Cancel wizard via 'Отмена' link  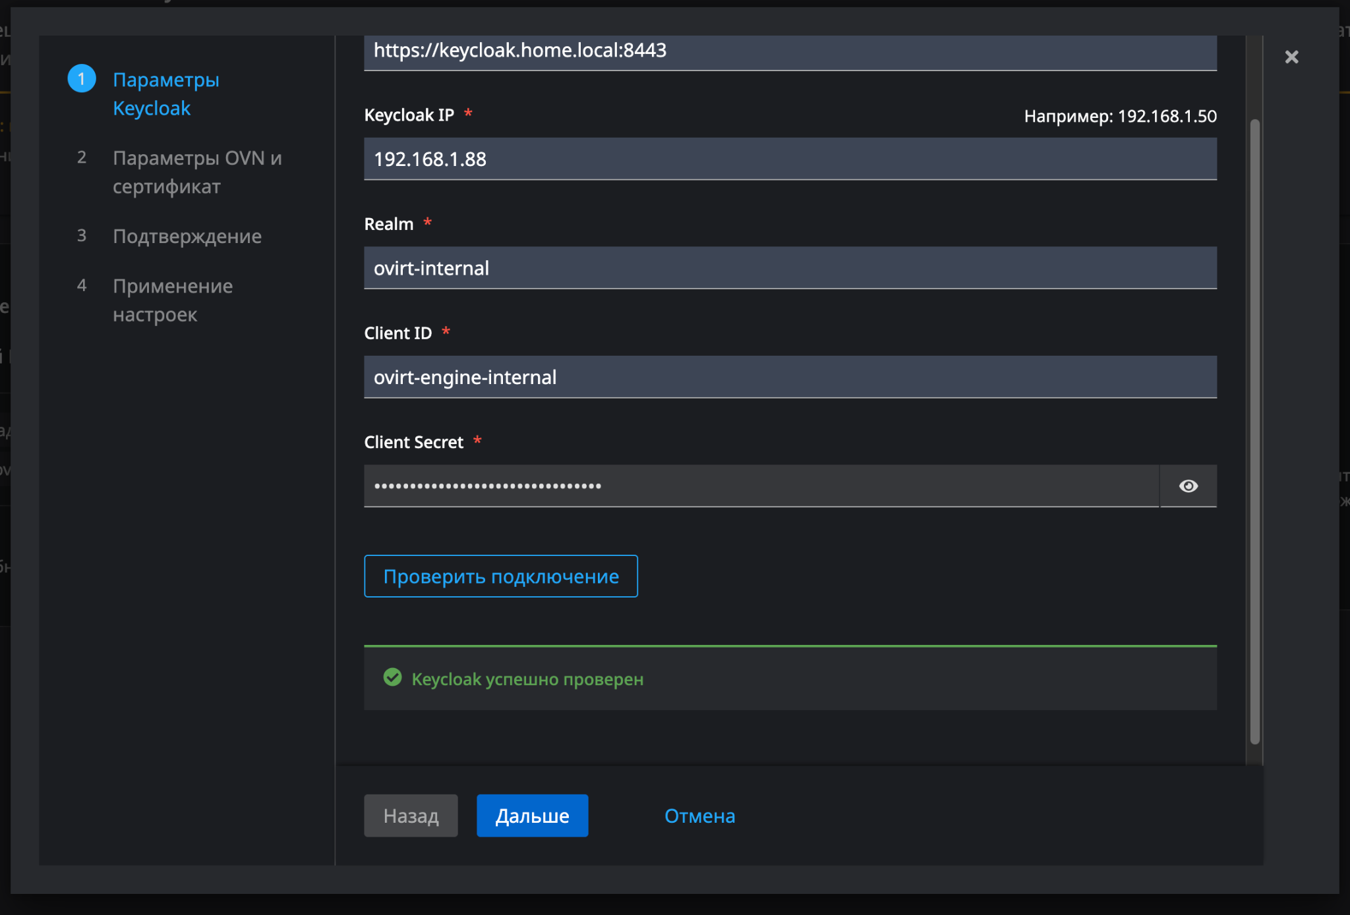click(x=699, y=816)
